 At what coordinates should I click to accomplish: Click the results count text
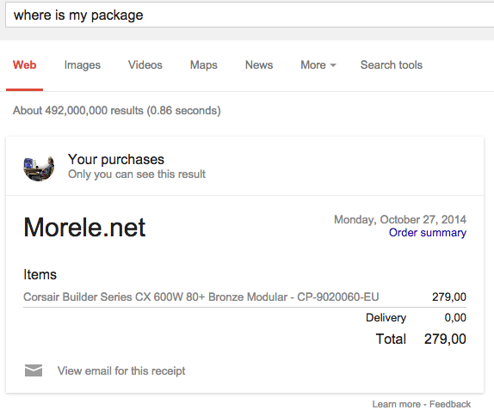tap(117, 111)
